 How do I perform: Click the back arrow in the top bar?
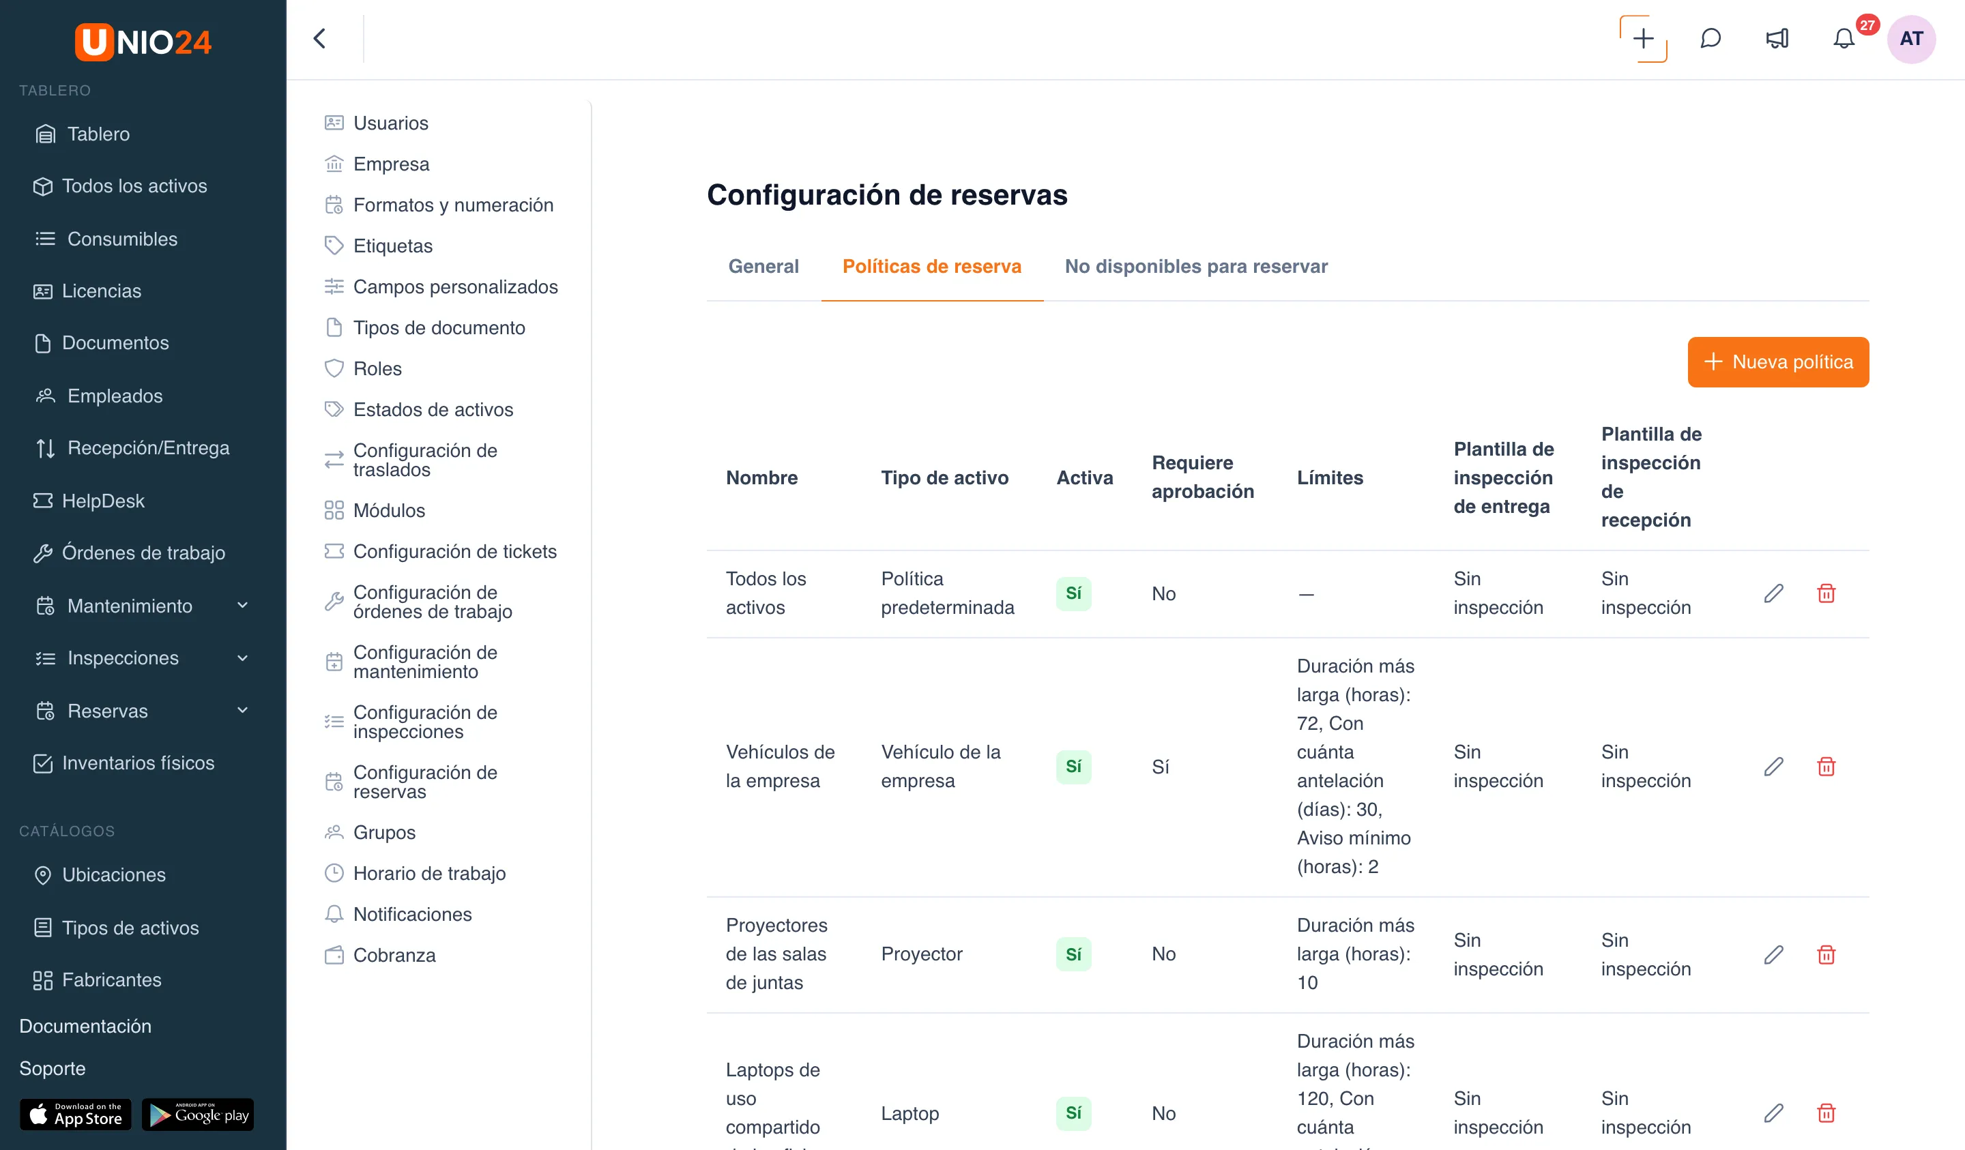pos(319,38)
